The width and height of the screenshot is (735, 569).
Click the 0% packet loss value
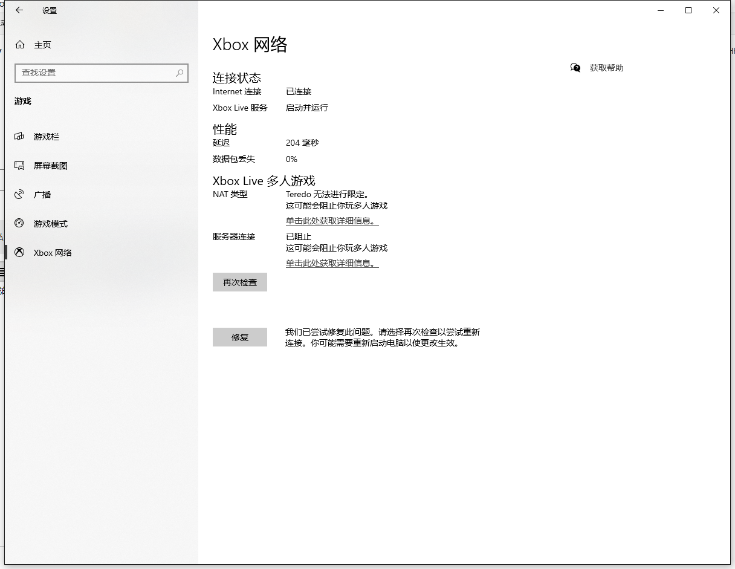[291, 159]
